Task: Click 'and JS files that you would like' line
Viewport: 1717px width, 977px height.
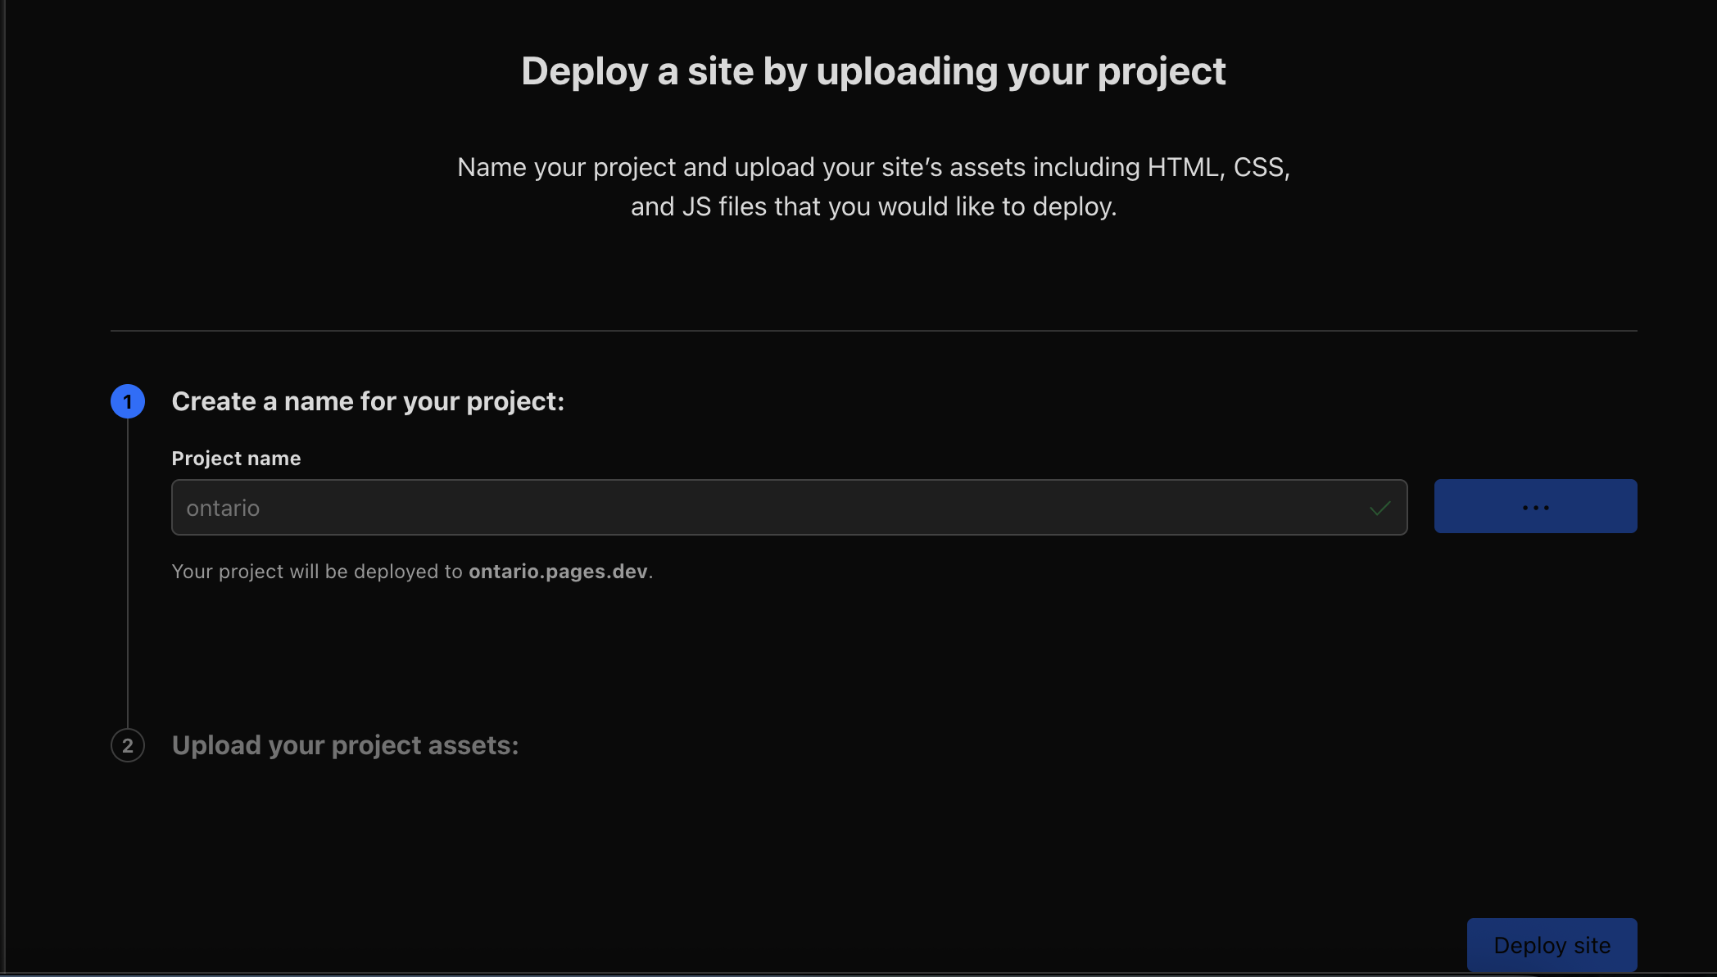Action: point(873,206)
